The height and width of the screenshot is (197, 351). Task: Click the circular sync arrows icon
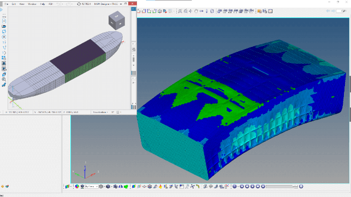pyautogui.click(x=4, y=32)
